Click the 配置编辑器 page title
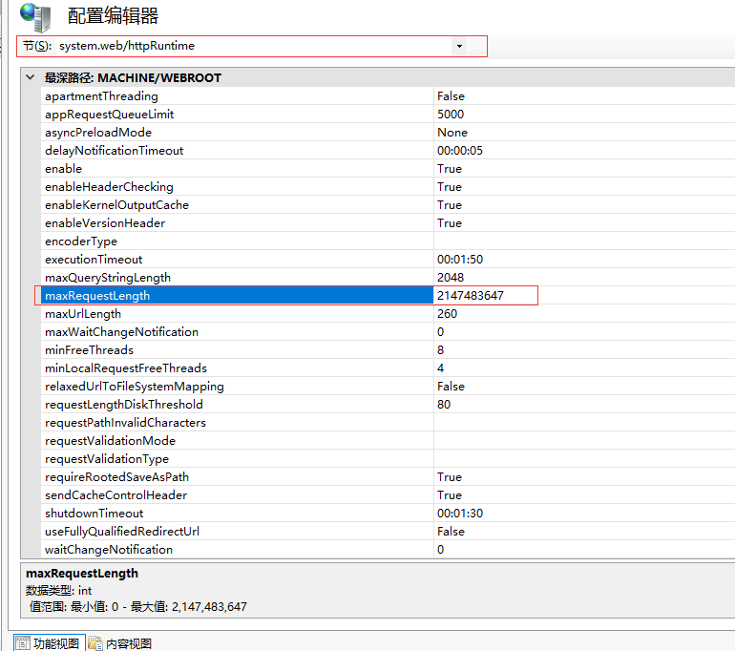This screenshot has width=735, height=651. point(113,15)
